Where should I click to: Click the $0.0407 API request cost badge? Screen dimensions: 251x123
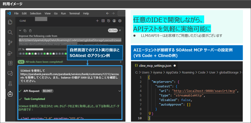(x=47, y=91)
